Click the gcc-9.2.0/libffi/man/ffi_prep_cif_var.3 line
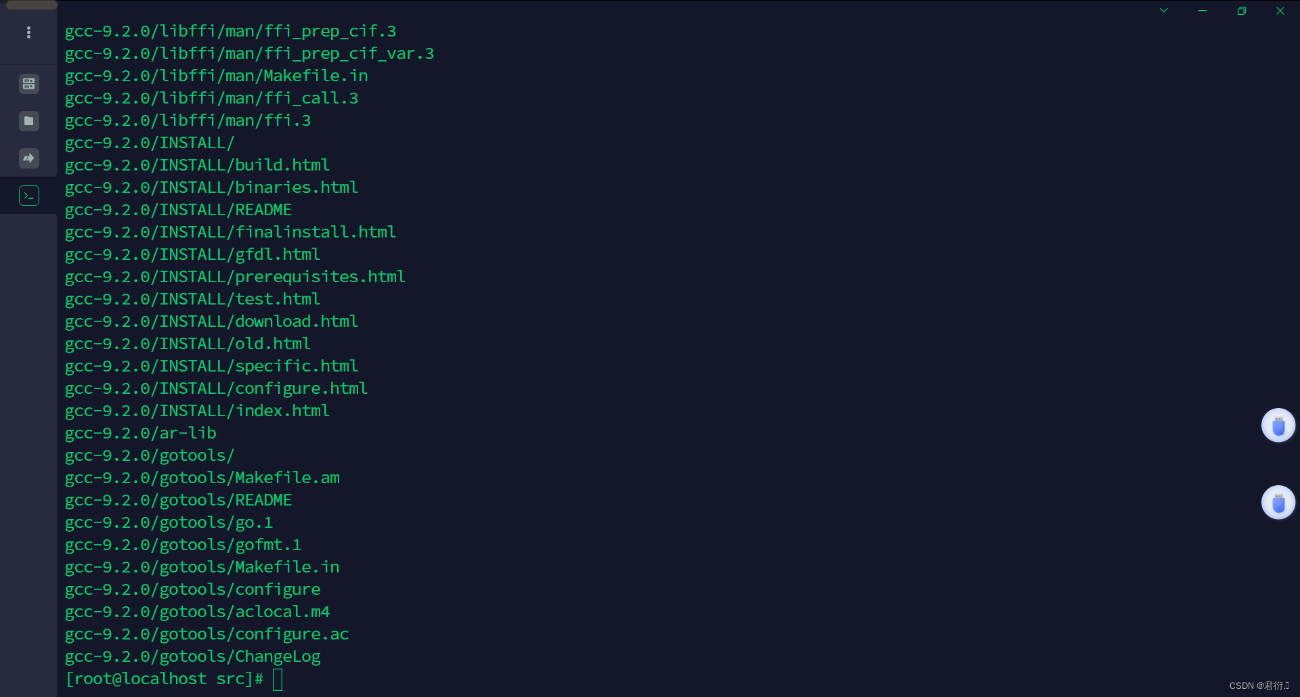The height and width of the screenshot is (697, 1300). point(249,54)
